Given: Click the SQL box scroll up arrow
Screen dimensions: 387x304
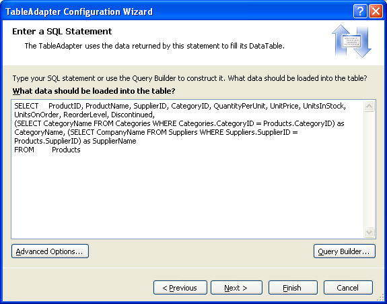Looking at the screenshot, I should [369, 107].
